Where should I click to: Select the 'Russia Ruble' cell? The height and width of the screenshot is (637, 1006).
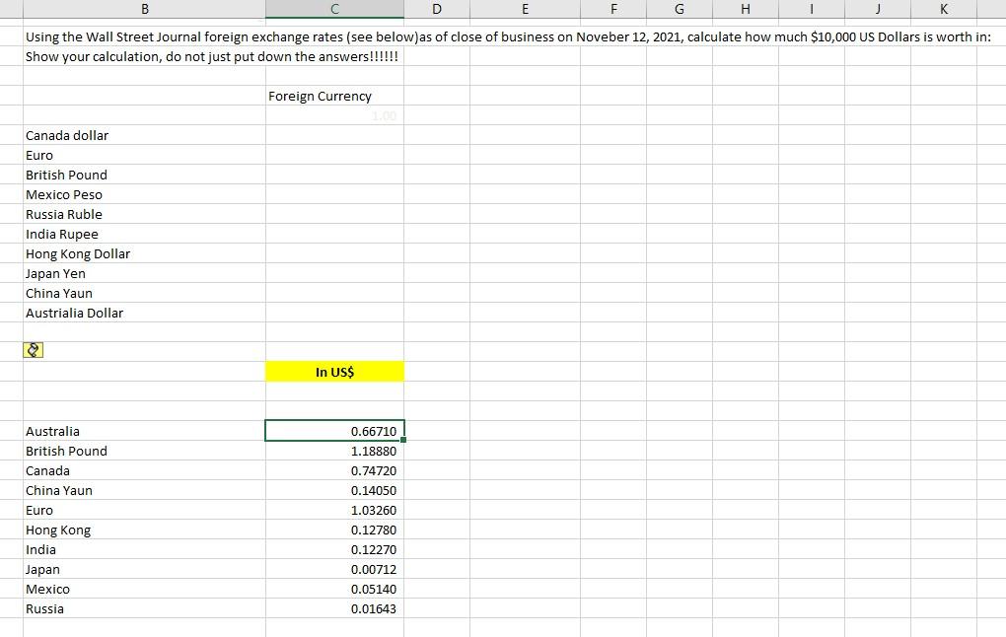pos(144,214)
